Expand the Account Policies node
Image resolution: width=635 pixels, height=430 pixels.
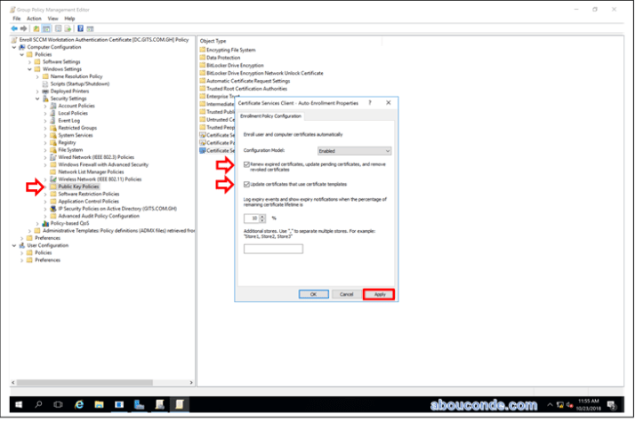point(45,106)
